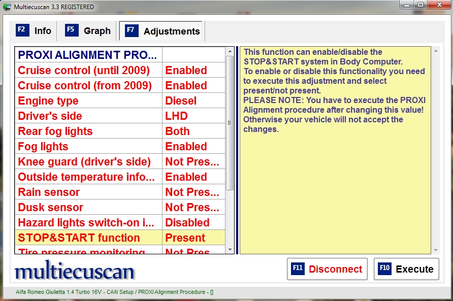This screenshot has width=453, height=301.
Task: Click the description panel scroll up arrow
Action: pyautogui.click(x=436, y=51)
